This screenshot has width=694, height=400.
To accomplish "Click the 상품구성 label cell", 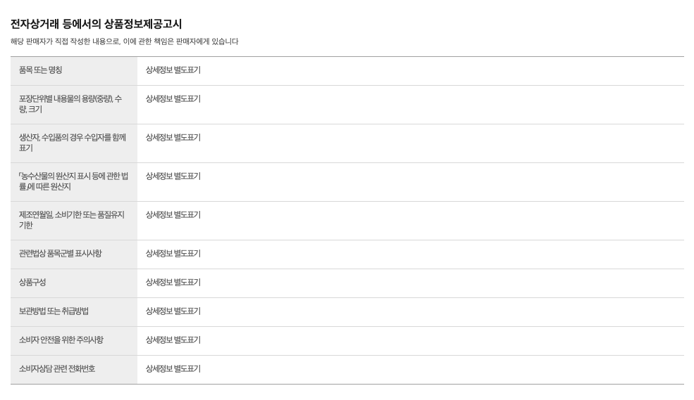I will (32, 283).
